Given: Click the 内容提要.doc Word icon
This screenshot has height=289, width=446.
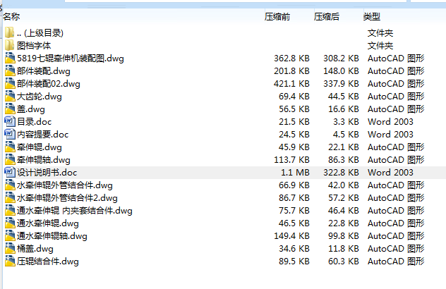Looking at the screenshot, I should coord(10,135).
